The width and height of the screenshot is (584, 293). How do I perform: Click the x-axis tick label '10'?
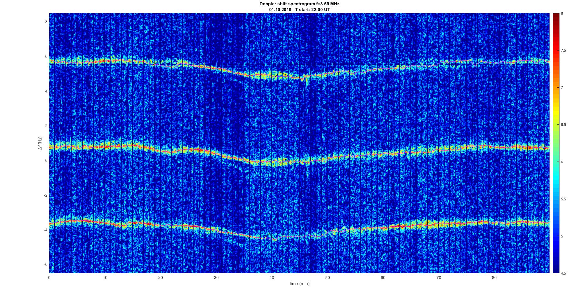105,278
